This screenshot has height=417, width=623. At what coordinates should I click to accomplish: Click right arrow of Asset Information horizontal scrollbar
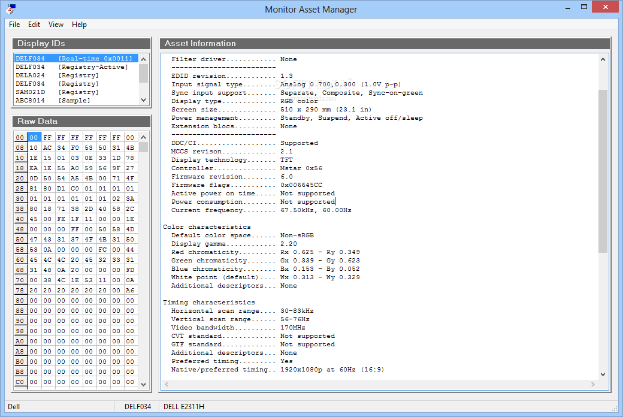click(x=593, y=384)
